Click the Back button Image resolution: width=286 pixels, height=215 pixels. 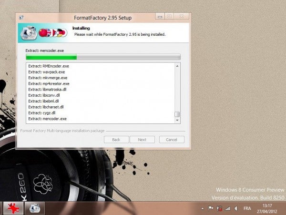(116, 140)
